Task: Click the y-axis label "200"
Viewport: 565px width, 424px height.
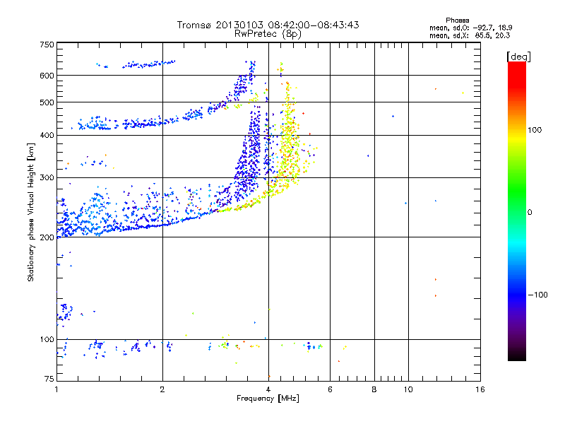Action: (x=47, y=237)
